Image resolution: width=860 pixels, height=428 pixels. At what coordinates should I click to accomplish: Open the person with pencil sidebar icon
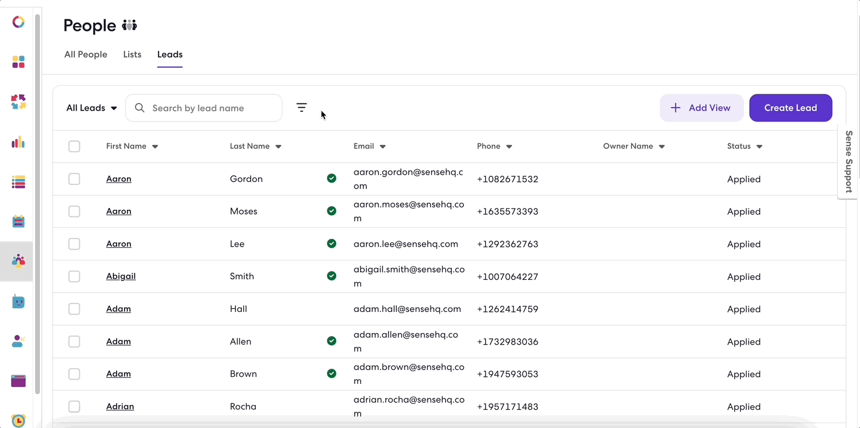[x=19, y=341]
